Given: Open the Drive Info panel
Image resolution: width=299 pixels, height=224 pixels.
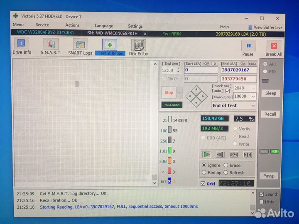Looking at the screenshot, I should 22,46.
